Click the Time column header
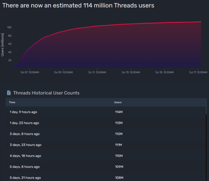 pos(12,102)
